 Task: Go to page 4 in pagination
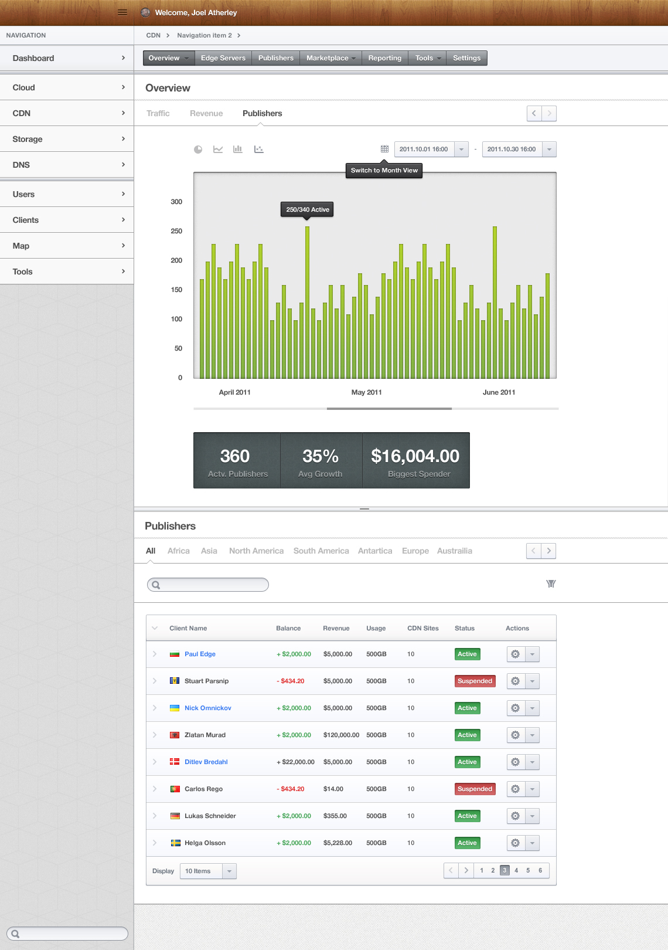(516, 870)
